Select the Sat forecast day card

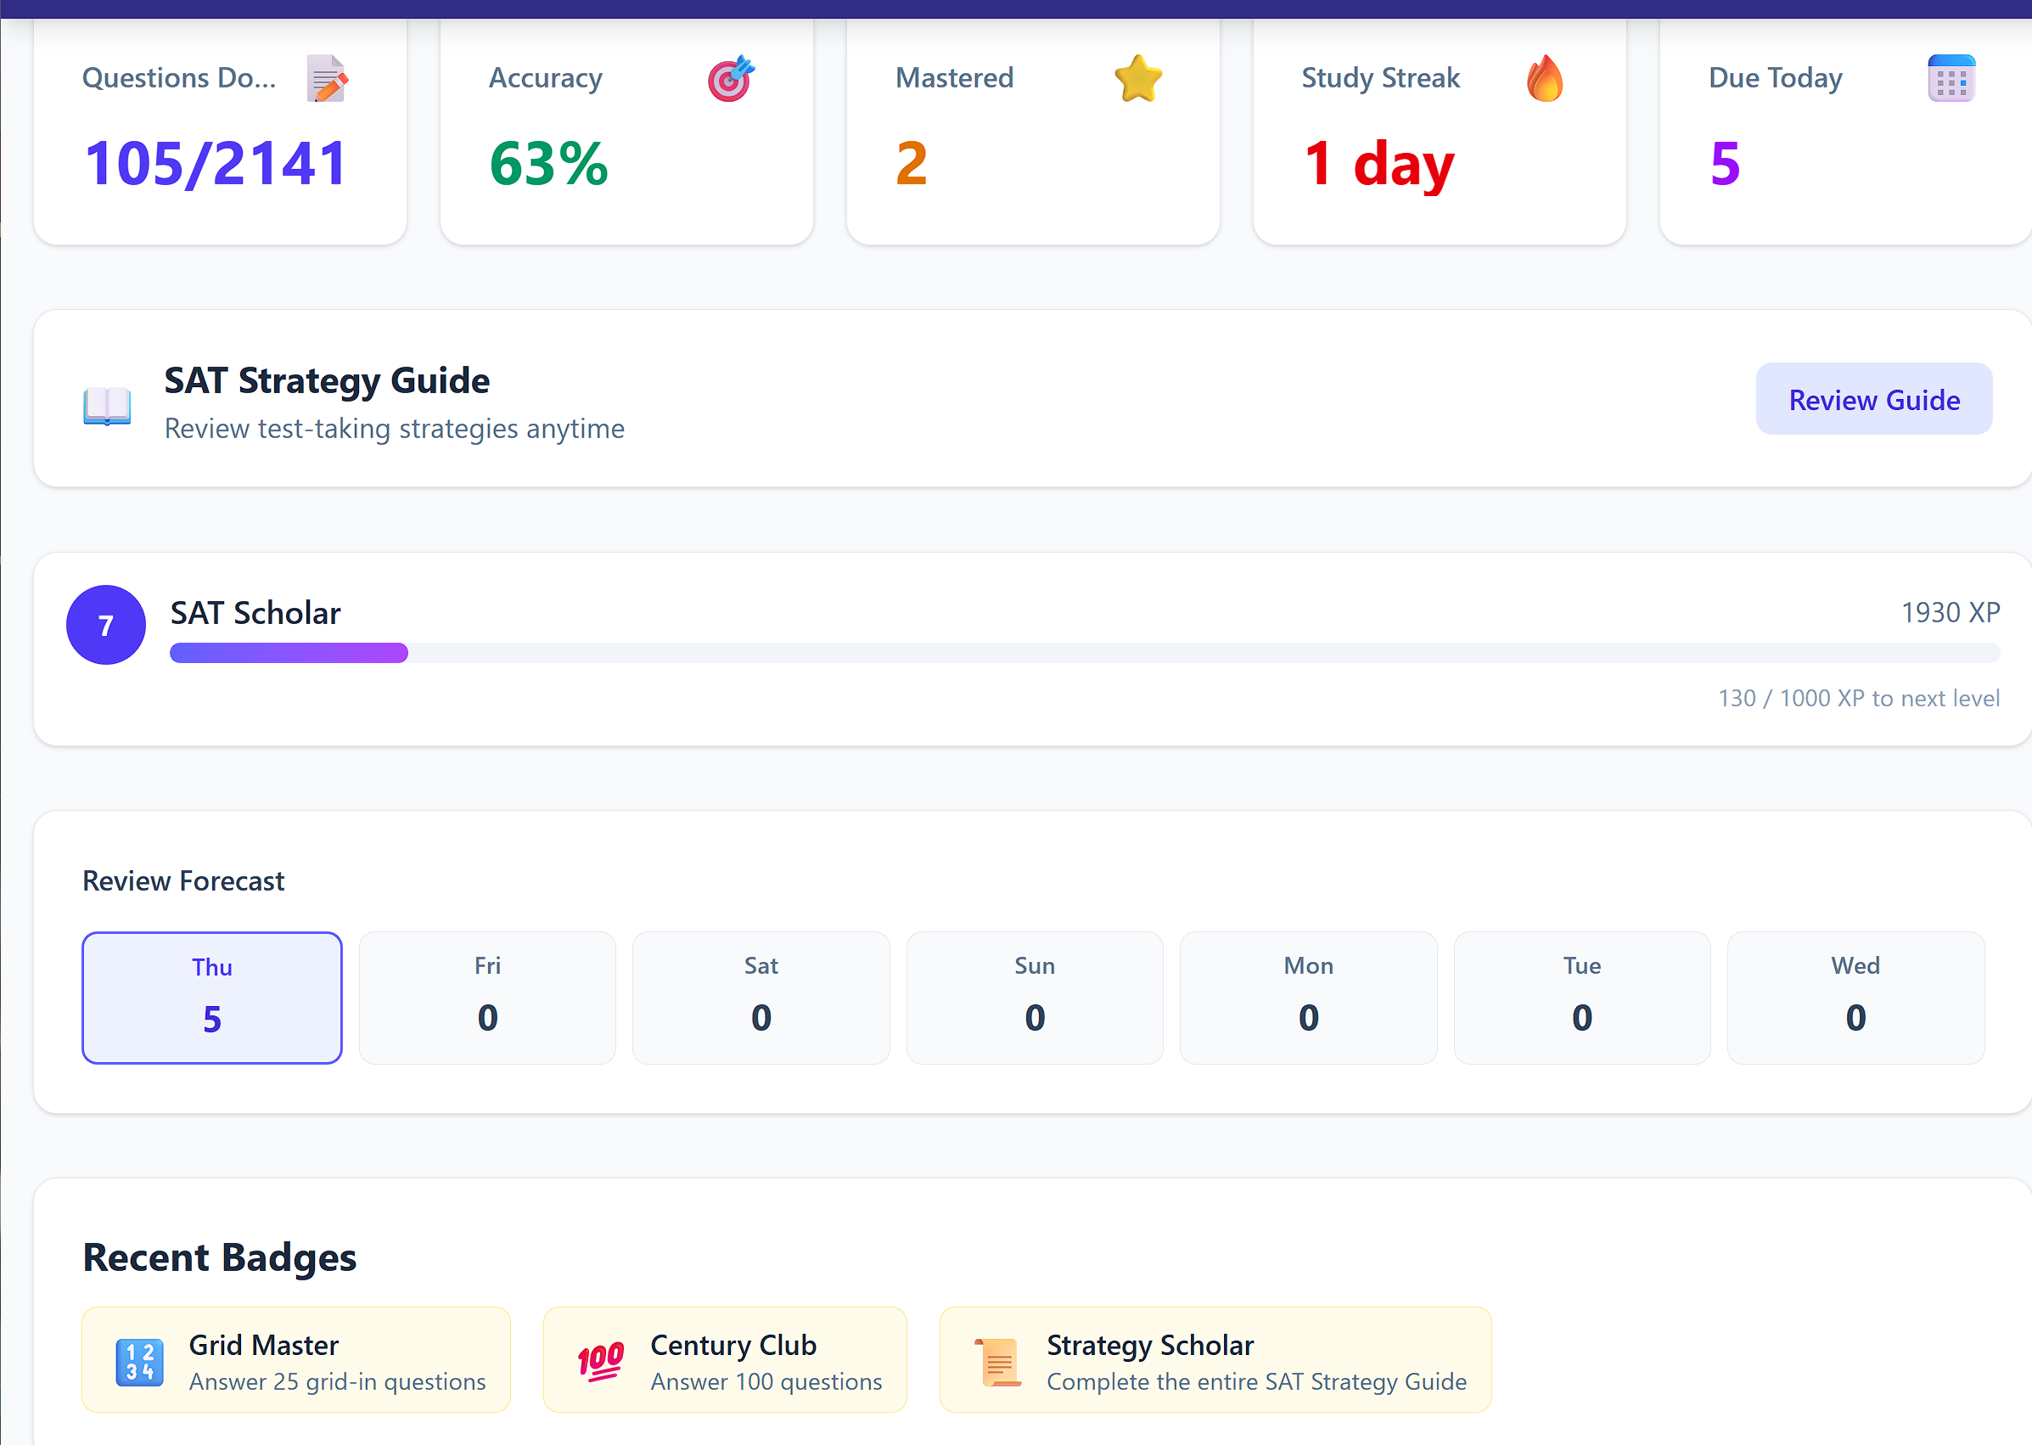tap(761, 998)
